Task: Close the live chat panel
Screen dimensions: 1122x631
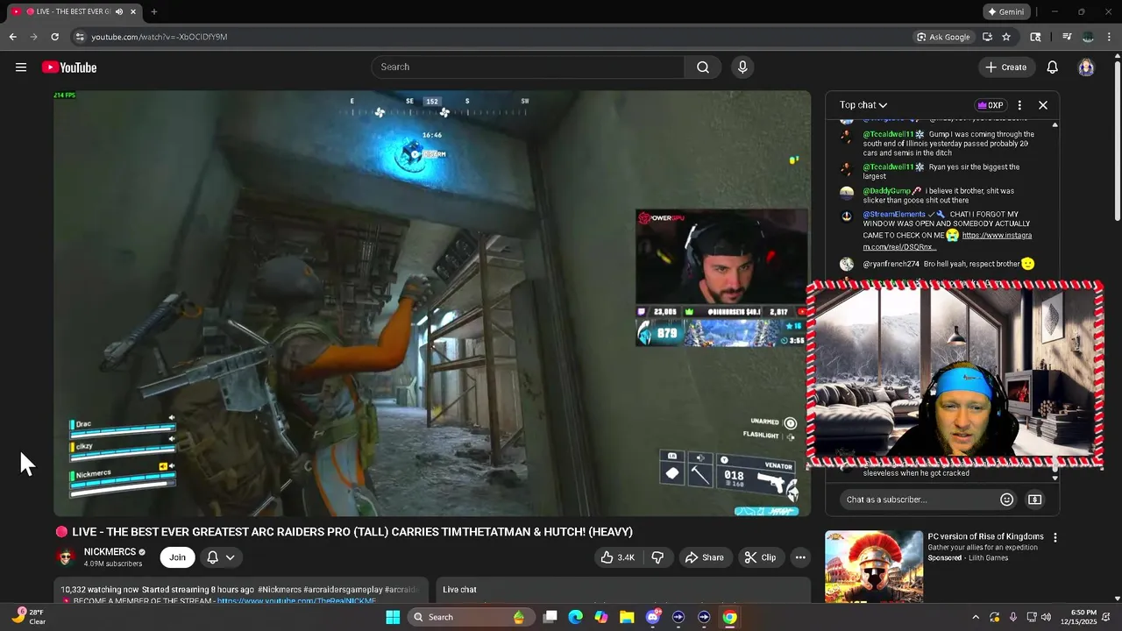Action: (x=1043, y=105)
